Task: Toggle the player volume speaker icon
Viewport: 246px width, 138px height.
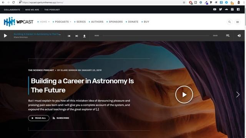Action: pos(239,36)
